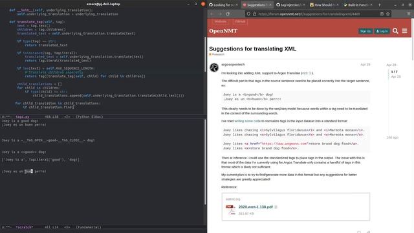Click 'Joey is a good dog!' in scratch buffer
Screen dimensions: 414x233
pos(20,121)
